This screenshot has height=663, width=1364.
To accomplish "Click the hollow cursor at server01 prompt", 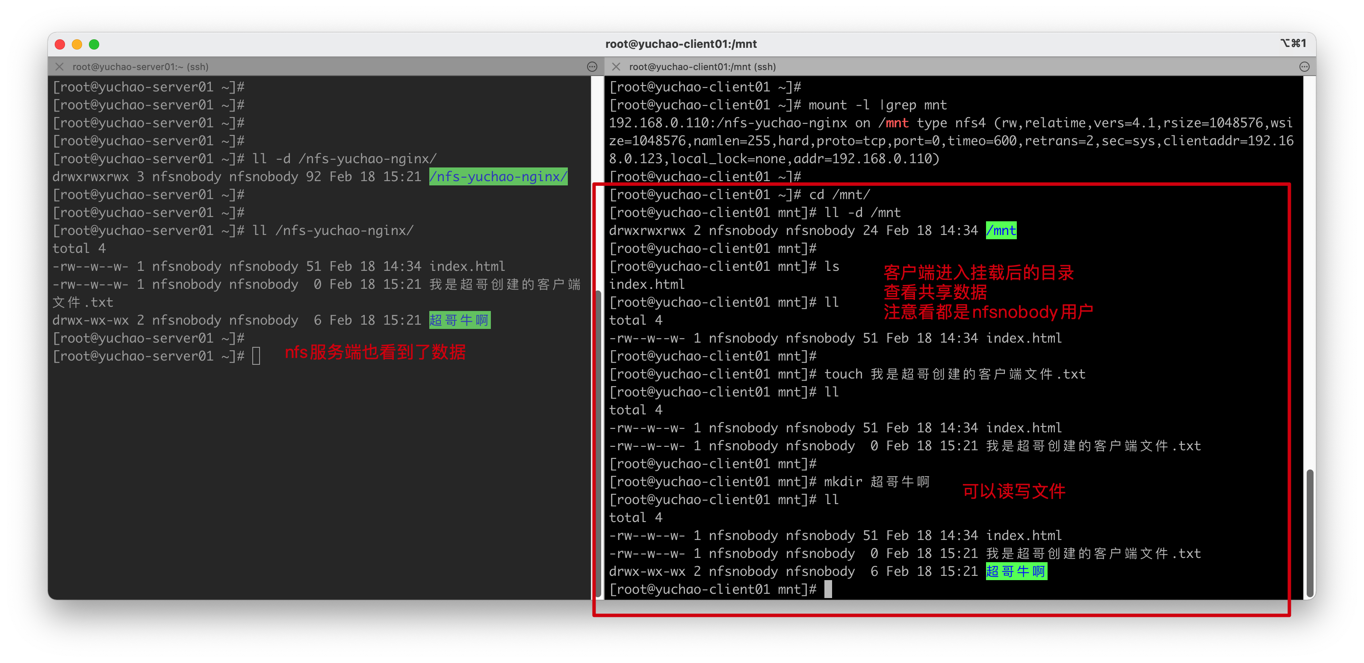I will (x=256, y=356).
